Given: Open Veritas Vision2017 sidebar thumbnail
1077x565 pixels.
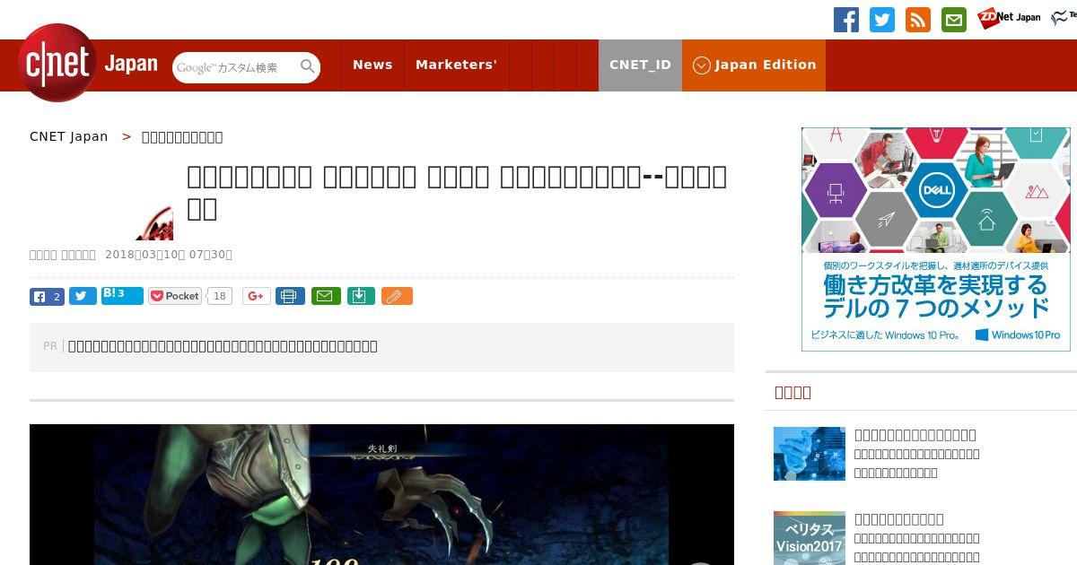Looking at the screenshot, I should (810, 538).
